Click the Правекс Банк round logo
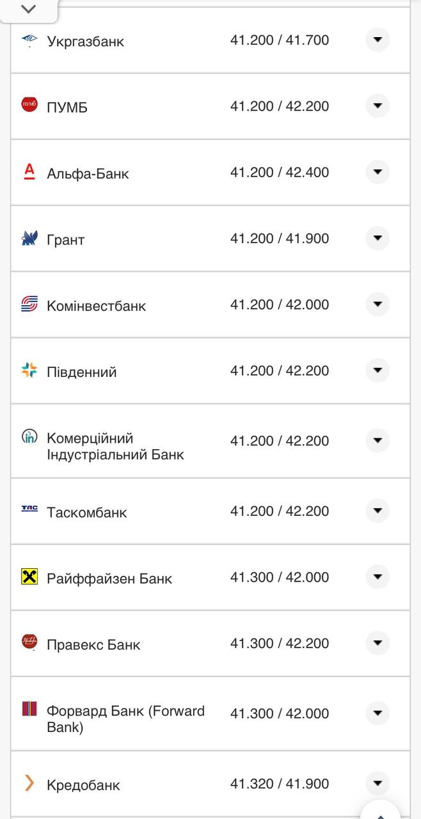Screen dimensions: 421x819 [28, 644]
